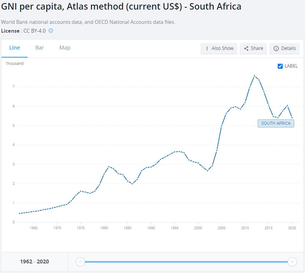The image size is (305, 273).
Task: Click the highest peak data point near 2012
Action: coord(254,76)
